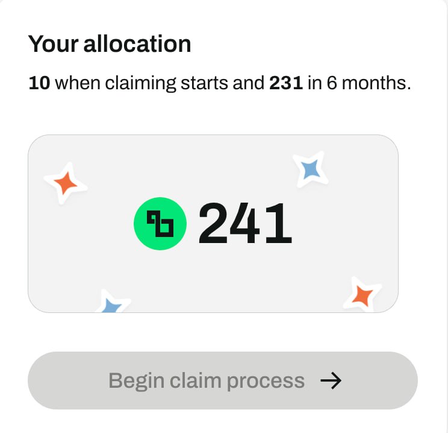Click the 'when claiming starts' phrase
The image size is (448, 433).
[142, 84]
